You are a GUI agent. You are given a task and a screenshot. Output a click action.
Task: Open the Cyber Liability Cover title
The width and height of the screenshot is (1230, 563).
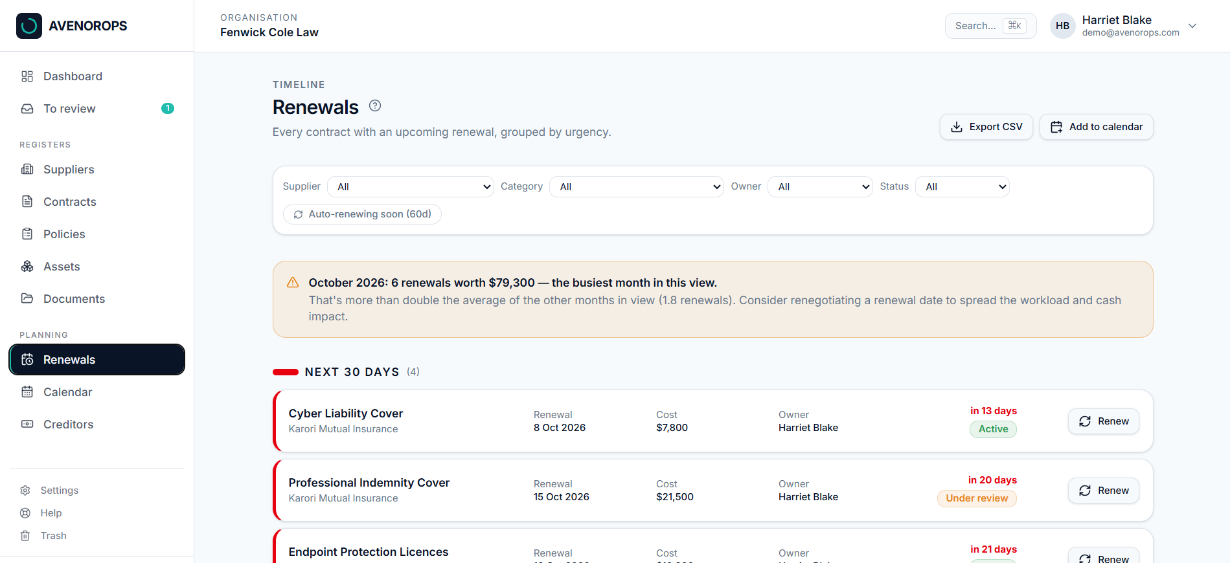(x=346, y=414)
